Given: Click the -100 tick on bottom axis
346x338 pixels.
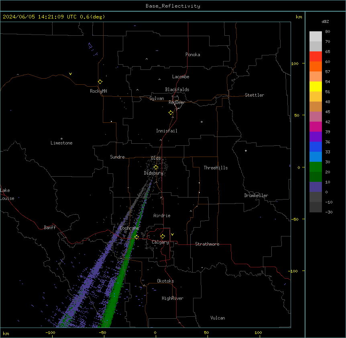Looking at the screenshot, I should pos(50,332).
